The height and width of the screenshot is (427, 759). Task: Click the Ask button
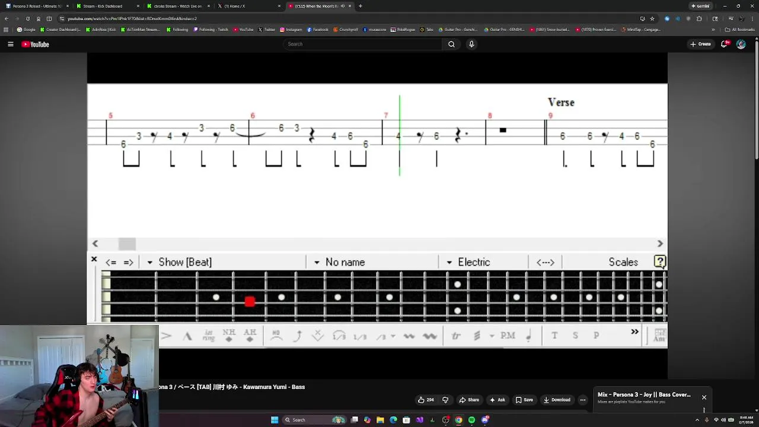click(497, 400)
